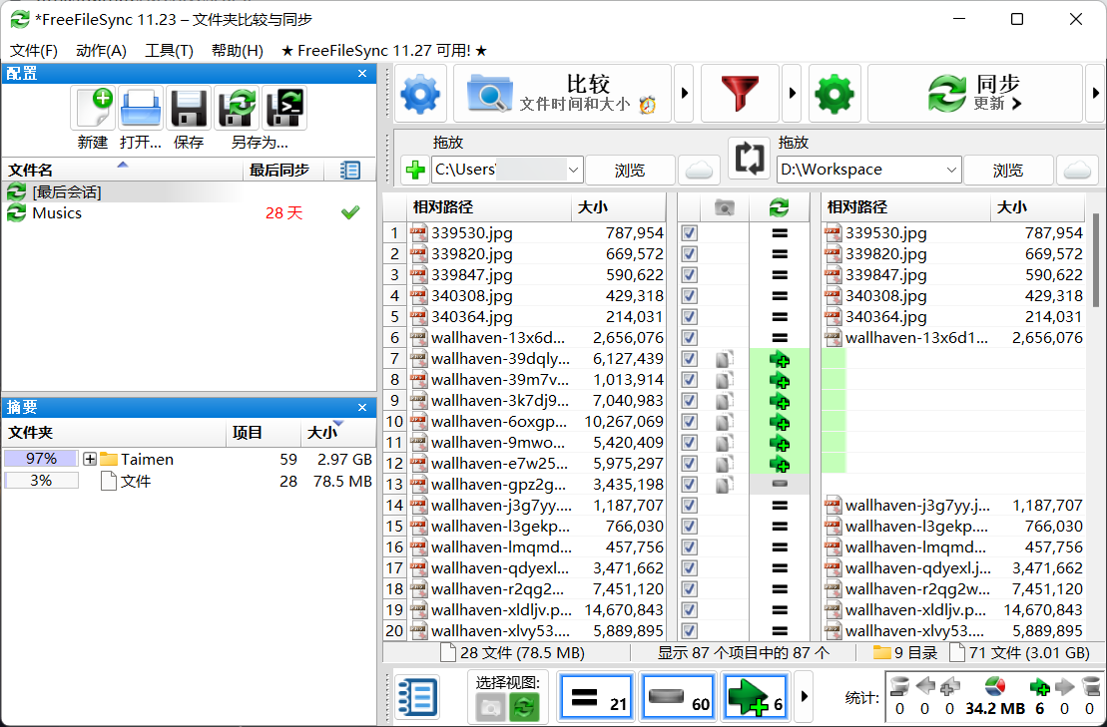Toggle showing 60 do-nothing items

tap(677, 697)
